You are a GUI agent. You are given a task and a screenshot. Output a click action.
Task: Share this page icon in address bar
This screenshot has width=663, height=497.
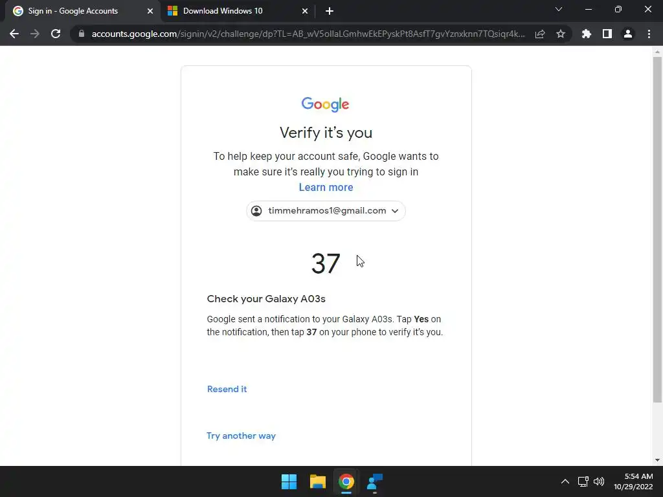pos(540,34)
